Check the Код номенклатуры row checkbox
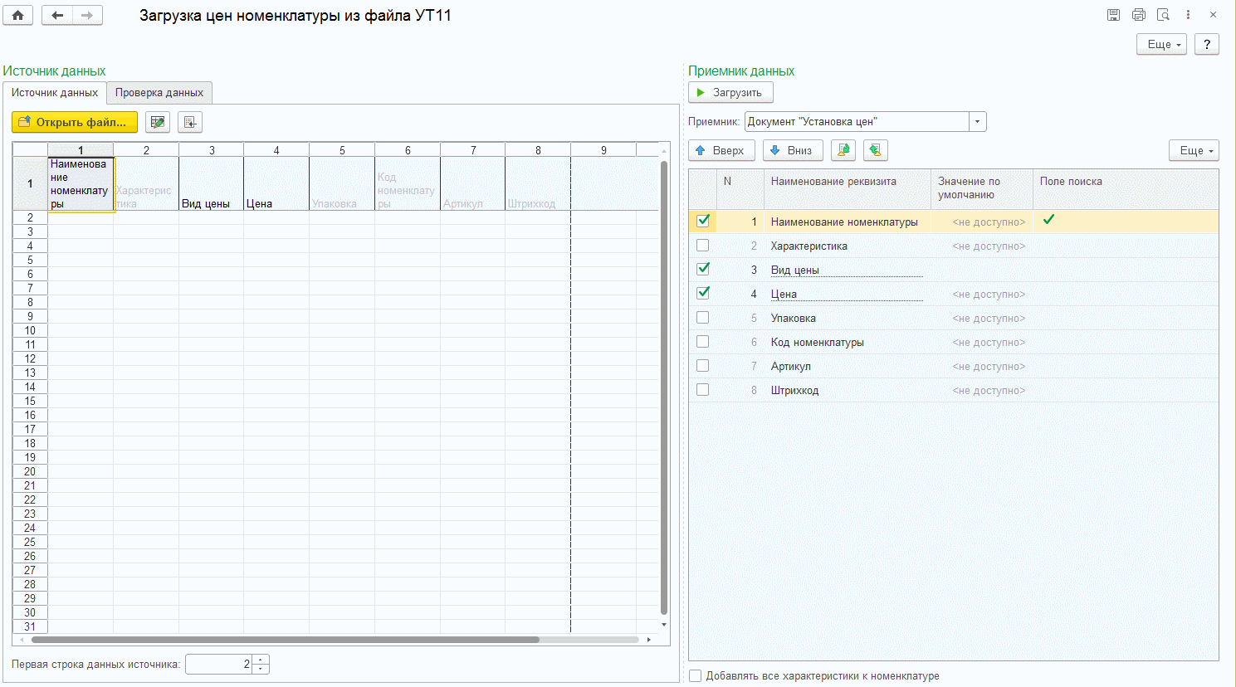 (703, 342)
